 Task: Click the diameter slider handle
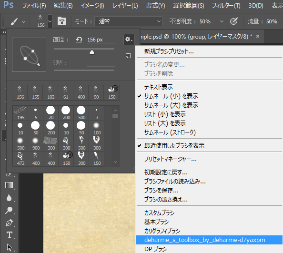click(92, 52)
